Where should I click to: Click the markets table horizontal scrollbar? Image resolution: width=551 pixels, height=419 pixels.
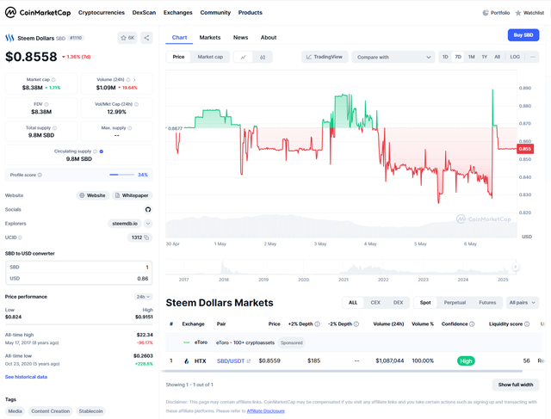[342, 371]
